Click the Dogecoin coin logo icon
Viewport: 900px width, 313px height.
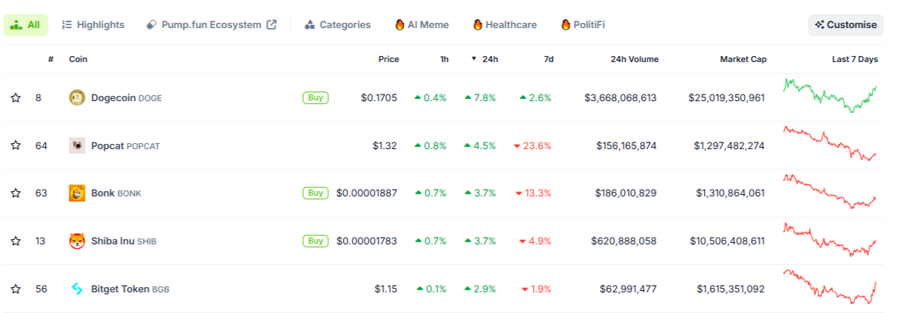pyautogui.click(x=77, y=97)
